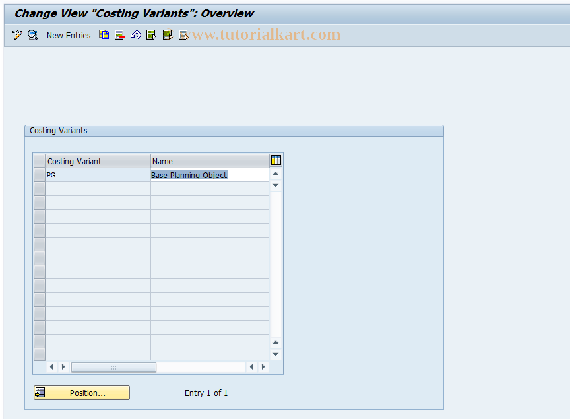
Task: Click the Select Block icon
Action: (167, 34)
